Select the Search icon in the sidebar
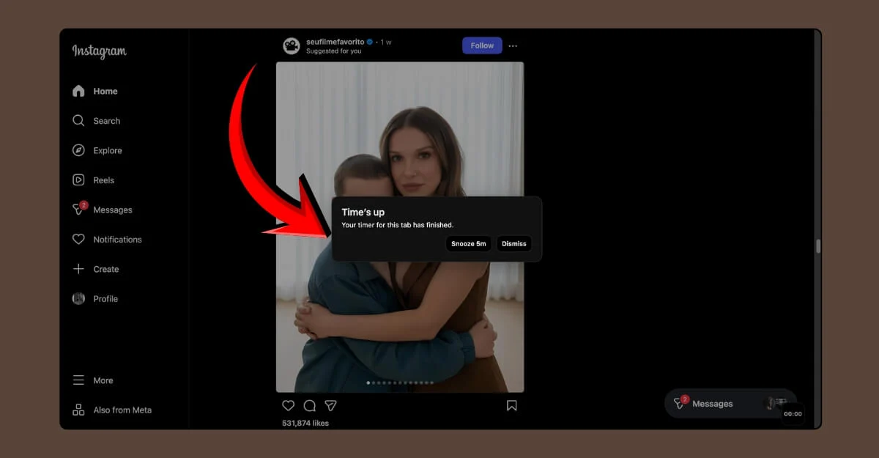 point(107,120)
